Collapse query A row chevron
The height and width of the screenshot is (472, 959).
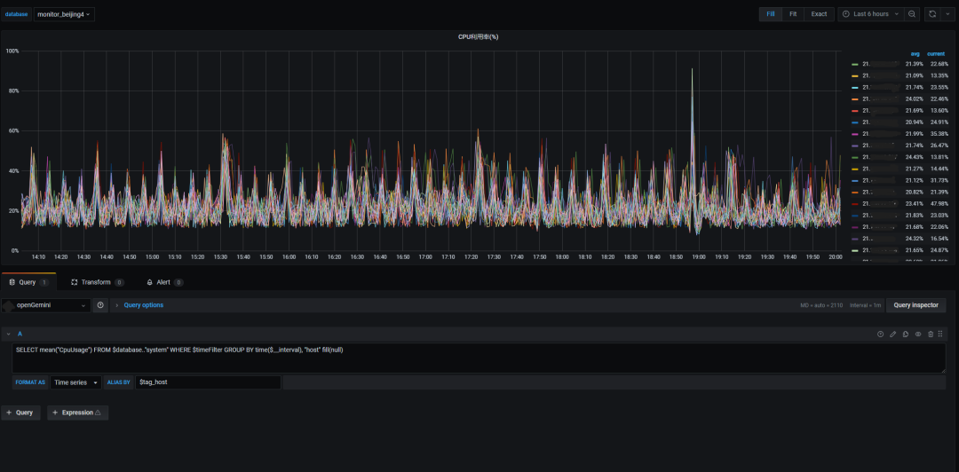tap(9, 334)
